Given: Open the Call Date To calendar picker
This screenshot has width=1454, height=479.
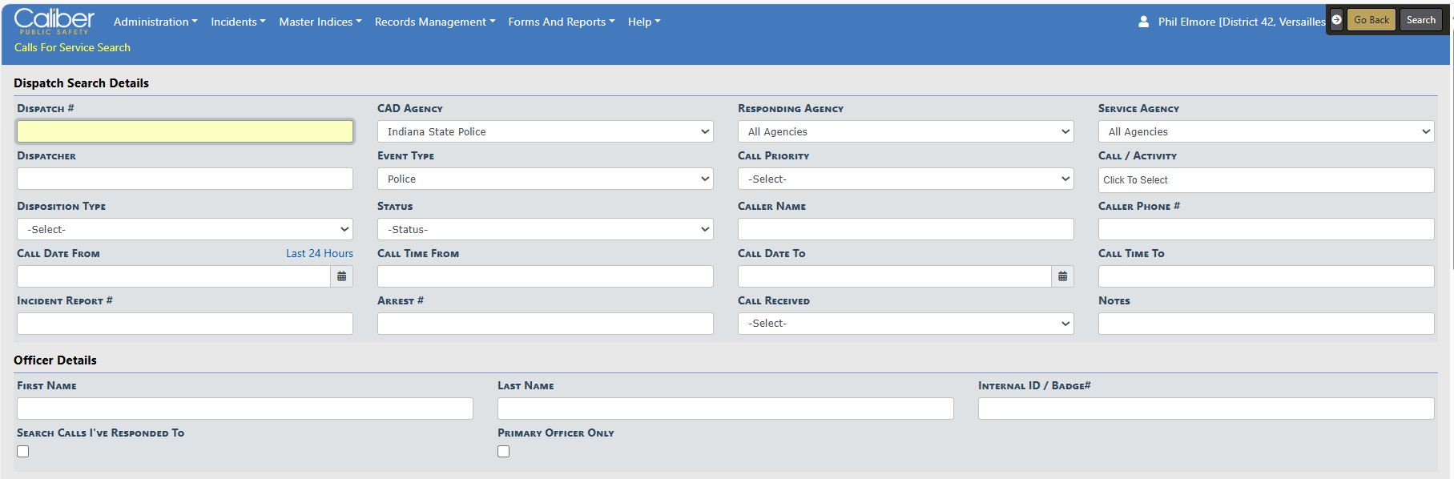Looking at the screenshot, I should point(1062,276).
